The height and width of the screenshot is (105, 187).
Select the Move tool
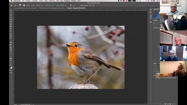[x=11, y=10]
